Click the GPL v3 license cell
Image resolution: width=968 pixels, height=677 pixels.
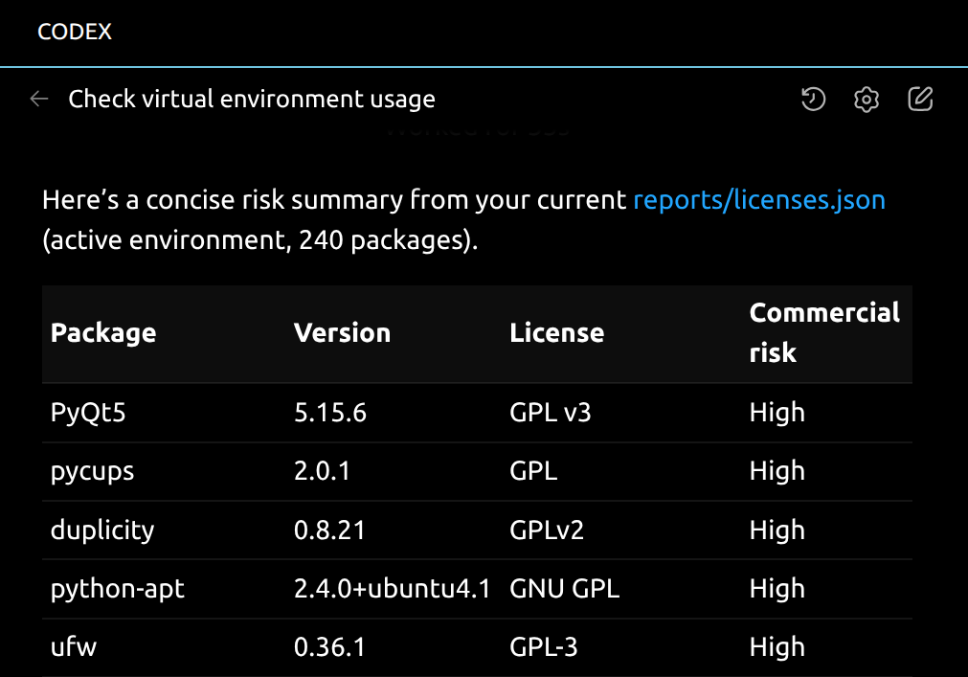(551, 413)
